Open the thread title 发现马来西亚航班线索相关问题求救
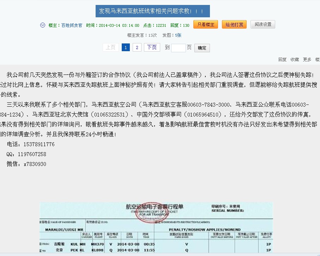The image size is (320, 256). pos(153,11)
